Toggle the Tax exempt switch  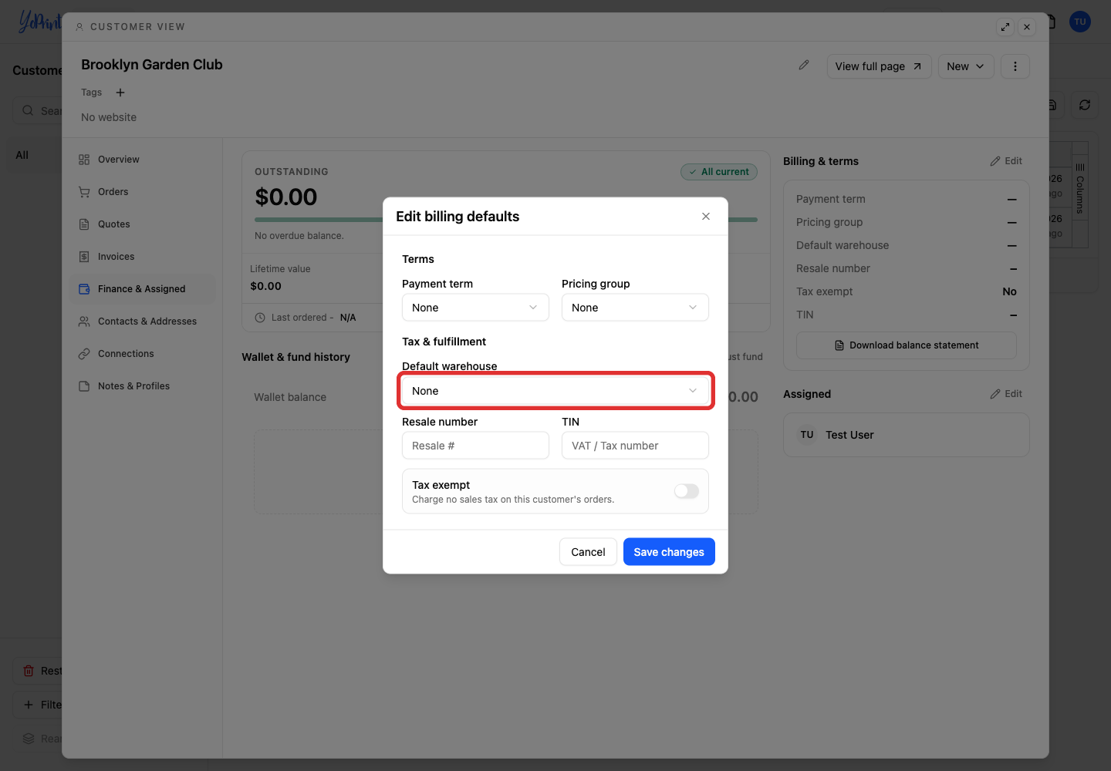click(x=687, y=491)
